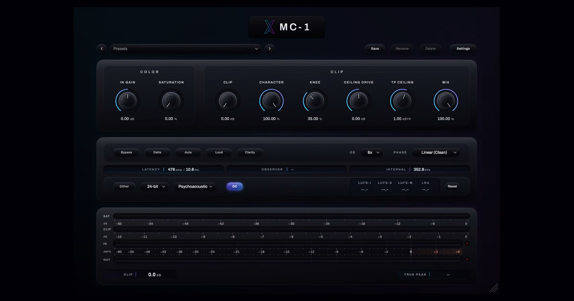
Task: Open the Psychoacoustic noise shaping dropdown
Action: [x=194, y=186]
